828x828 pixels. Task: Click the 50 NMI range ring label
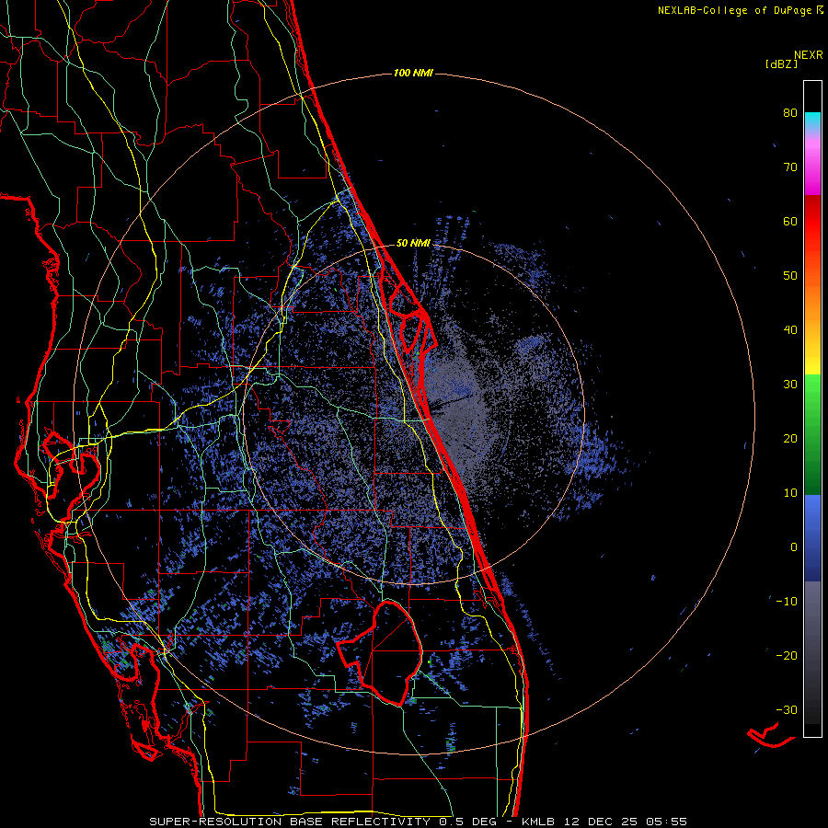413,244
